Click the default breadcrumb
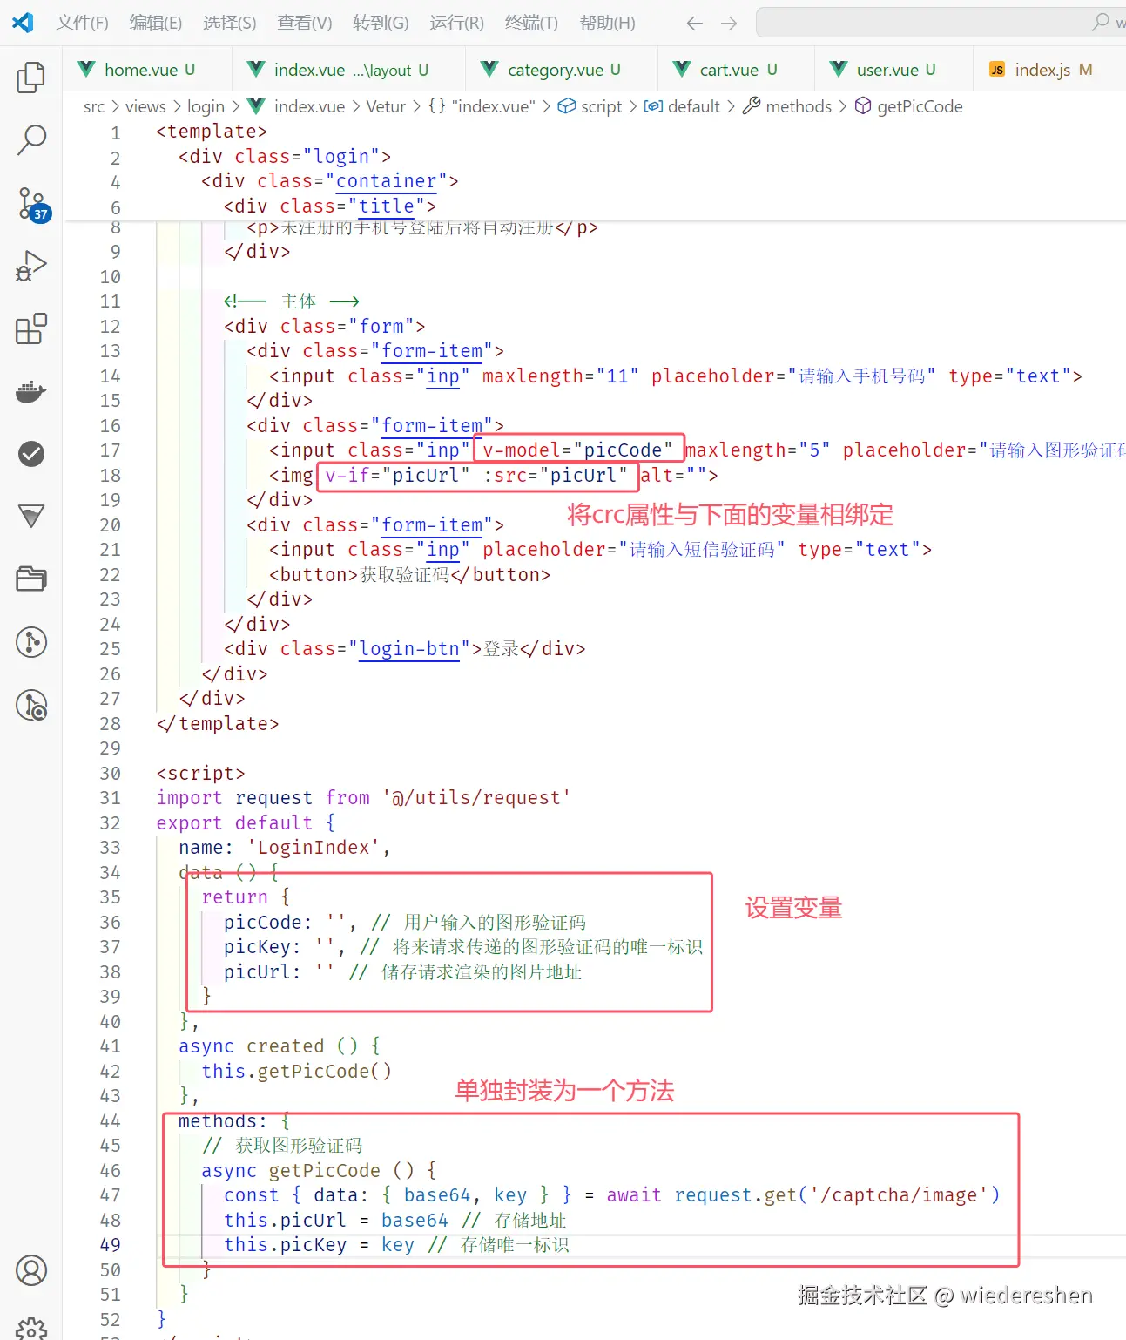 [x=682, y=106]
